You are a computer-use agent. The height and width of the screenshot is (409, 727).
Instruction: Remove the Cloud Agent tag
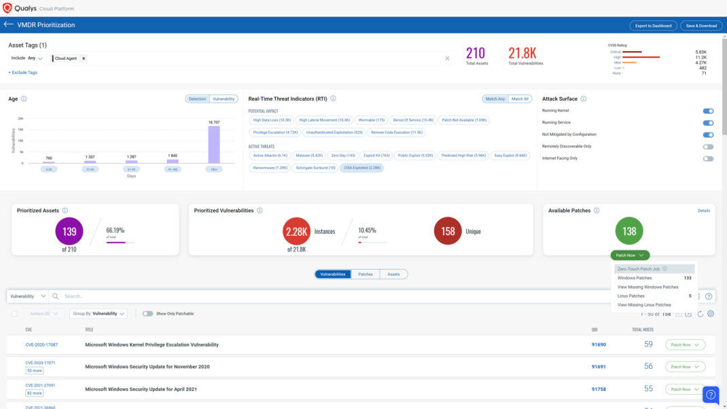pyautogui.click(x=84, y=58)
